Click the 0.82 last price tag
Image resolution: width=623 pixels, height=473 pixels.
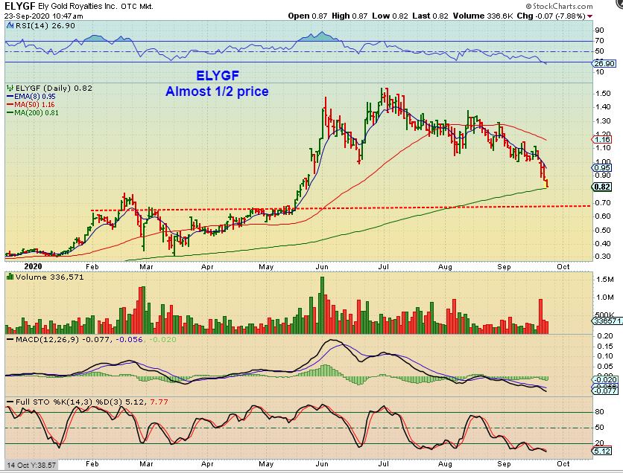(x=602, y=187)
